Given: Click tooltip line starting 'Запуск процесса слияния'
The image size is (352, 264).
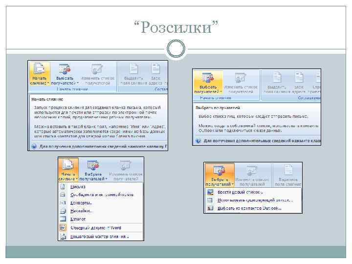Looking at the screenshot, I should 97,108.
